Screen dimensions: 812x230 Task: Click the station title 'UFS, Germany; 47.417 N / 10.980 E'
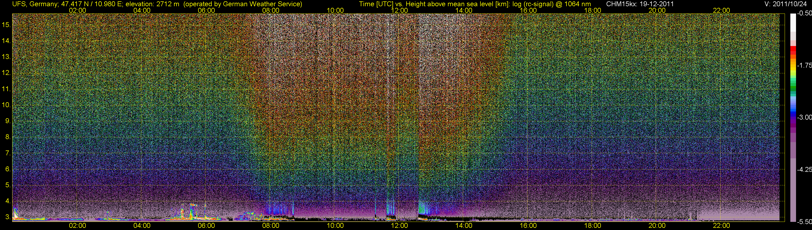[x=68, y=4]
